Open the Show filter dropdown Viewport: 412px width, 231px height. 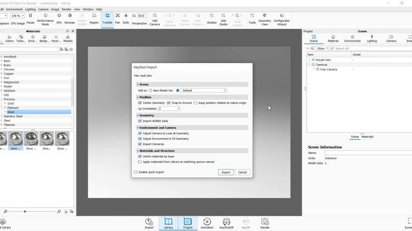322,49
